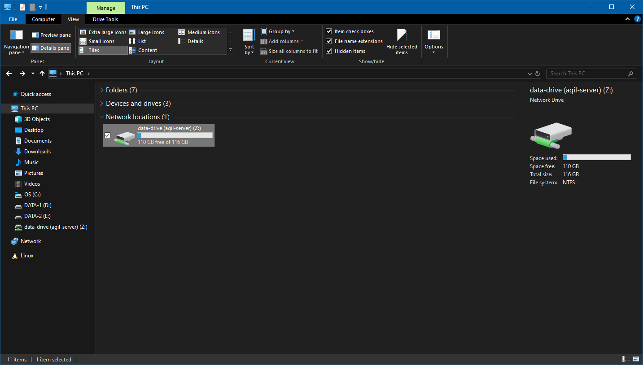Screen dimensions: 643x365
Task: Click the space usage bar on the data-drive tile
Action: (175, 135)
